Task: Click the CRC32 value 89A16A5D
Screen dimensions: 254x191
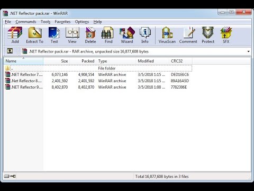Action: [x=180, y=81]
